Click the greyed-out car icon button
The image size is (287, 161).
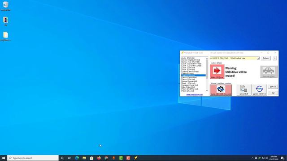269,72
